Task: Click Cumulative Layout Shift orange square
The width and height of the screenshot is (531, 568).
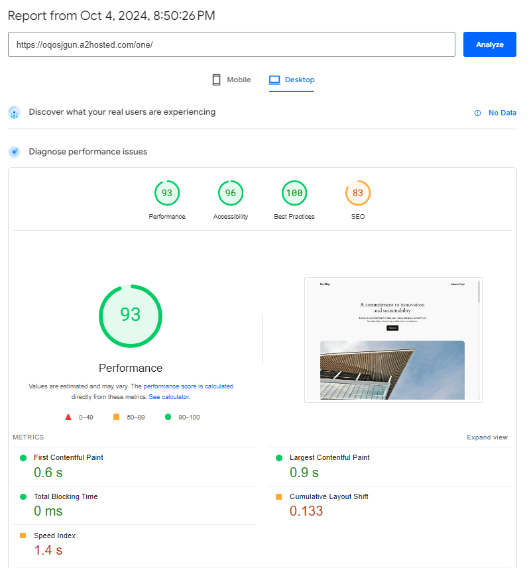Action: pos(278,496)
